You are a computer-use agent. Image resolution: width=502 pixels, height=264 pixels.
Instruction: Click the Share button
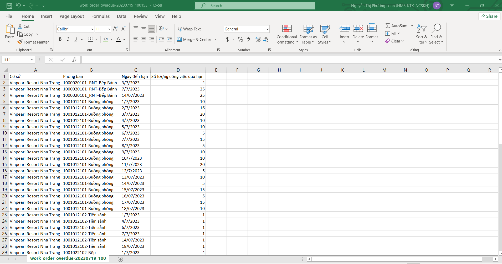tap(489, 16)
